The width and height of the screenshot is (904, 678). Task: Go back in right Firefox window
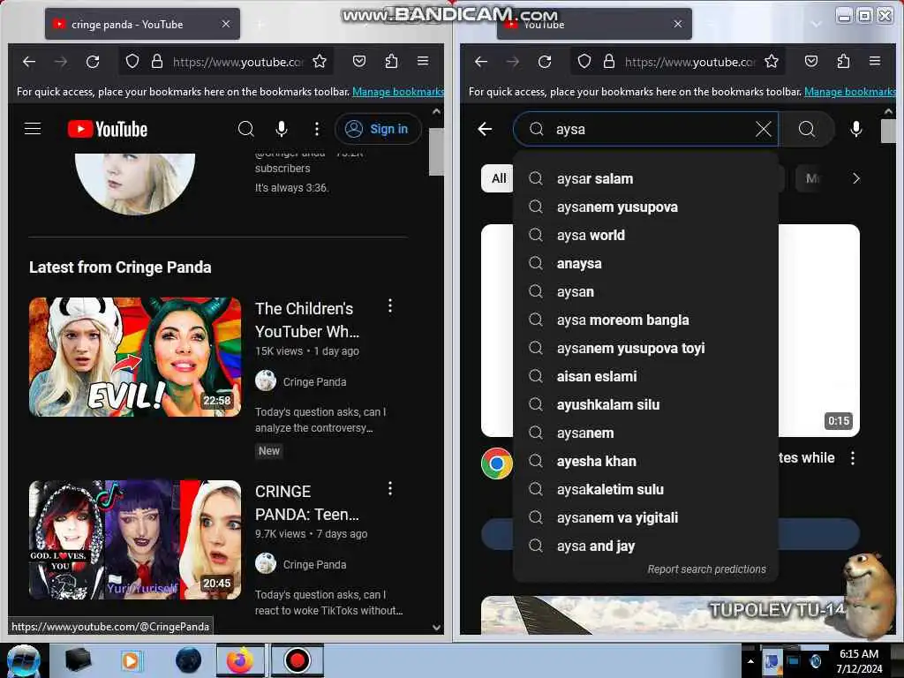coord(481,61)
